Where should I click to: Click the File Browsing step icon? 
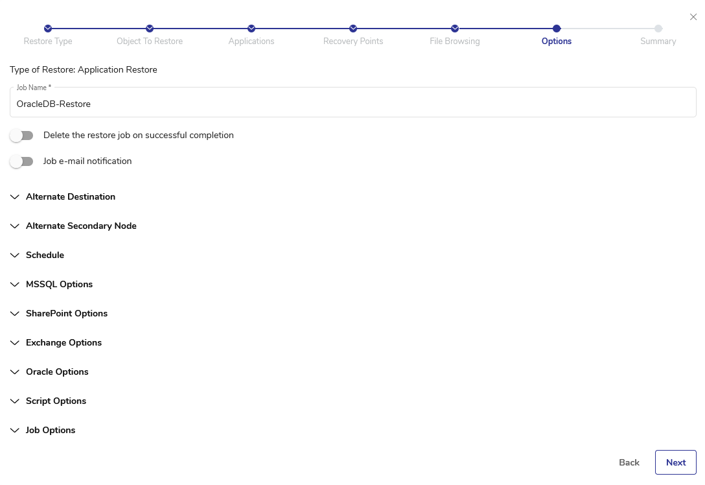(455, 29)
